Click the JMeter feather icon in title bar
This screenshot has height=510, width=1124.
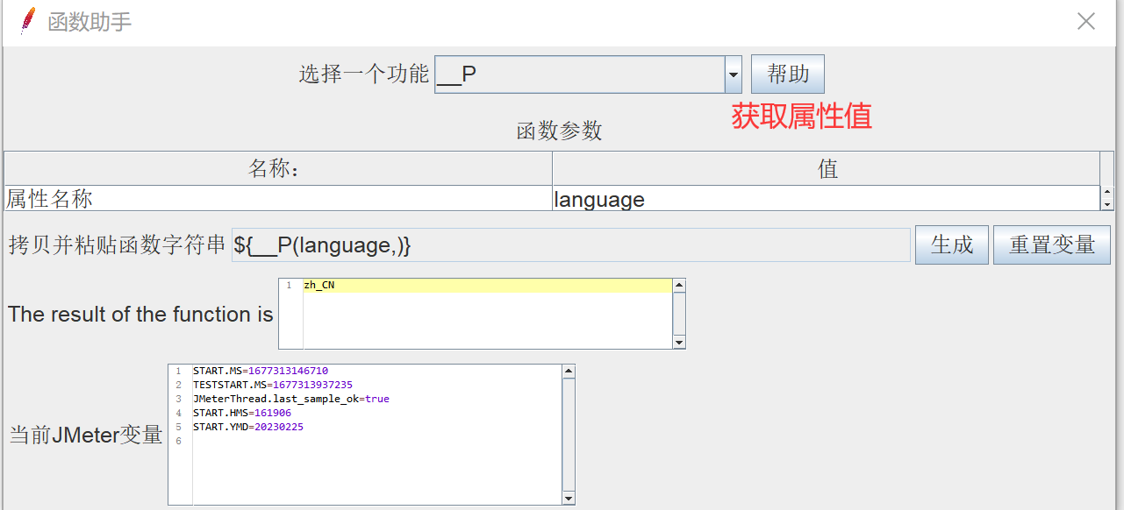[x=28, y=21]
